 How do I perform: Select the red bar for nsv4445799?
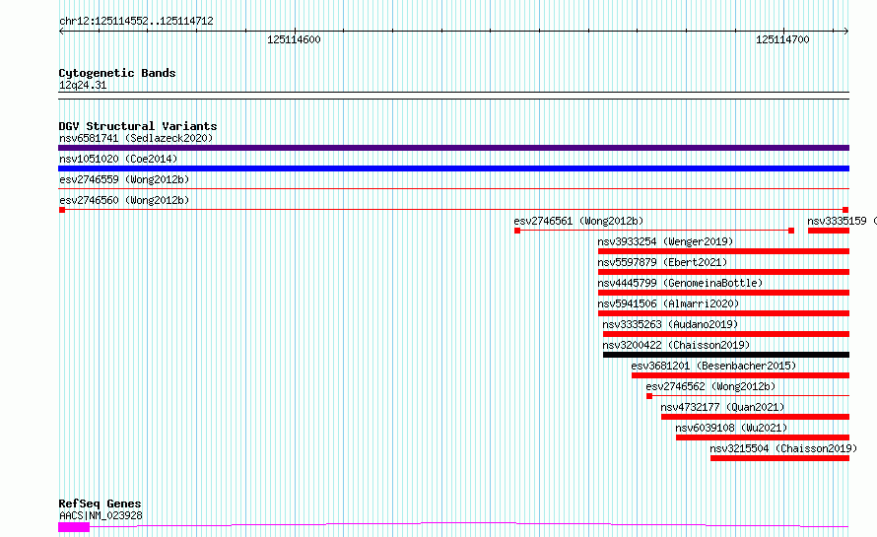coord(723,293)
